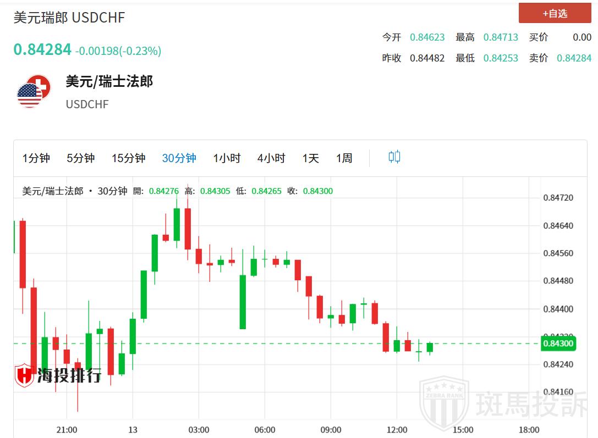Click the 12:00 time axis marker
This screenshot has width=598, height=438.
pyautogui.click(x=397, y=430)
